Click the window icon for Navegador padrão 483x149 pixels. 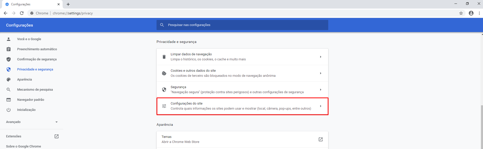click(x=9, y=100)
